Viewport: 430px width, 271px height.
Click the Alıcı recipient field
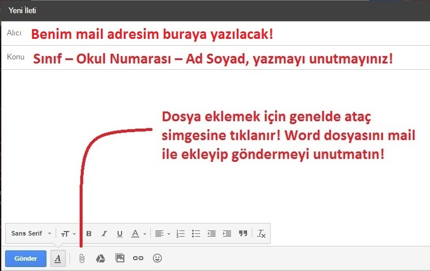tap(216, 33)
